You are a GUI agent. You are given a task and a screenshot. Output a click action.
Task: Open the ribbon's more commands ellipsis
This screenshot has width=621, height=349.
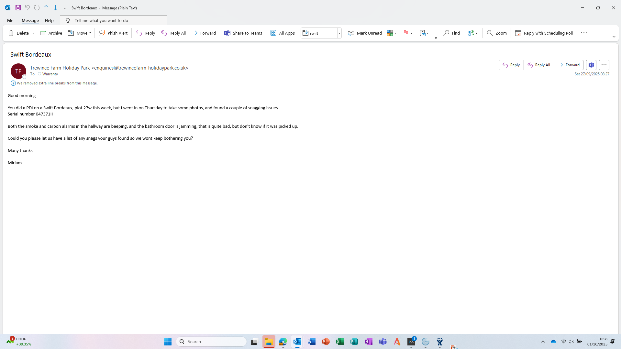(584, 33)
